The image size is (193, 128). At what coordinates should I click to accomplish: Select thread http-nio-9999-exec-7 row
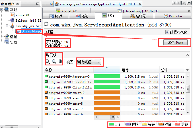click(114, 109)
